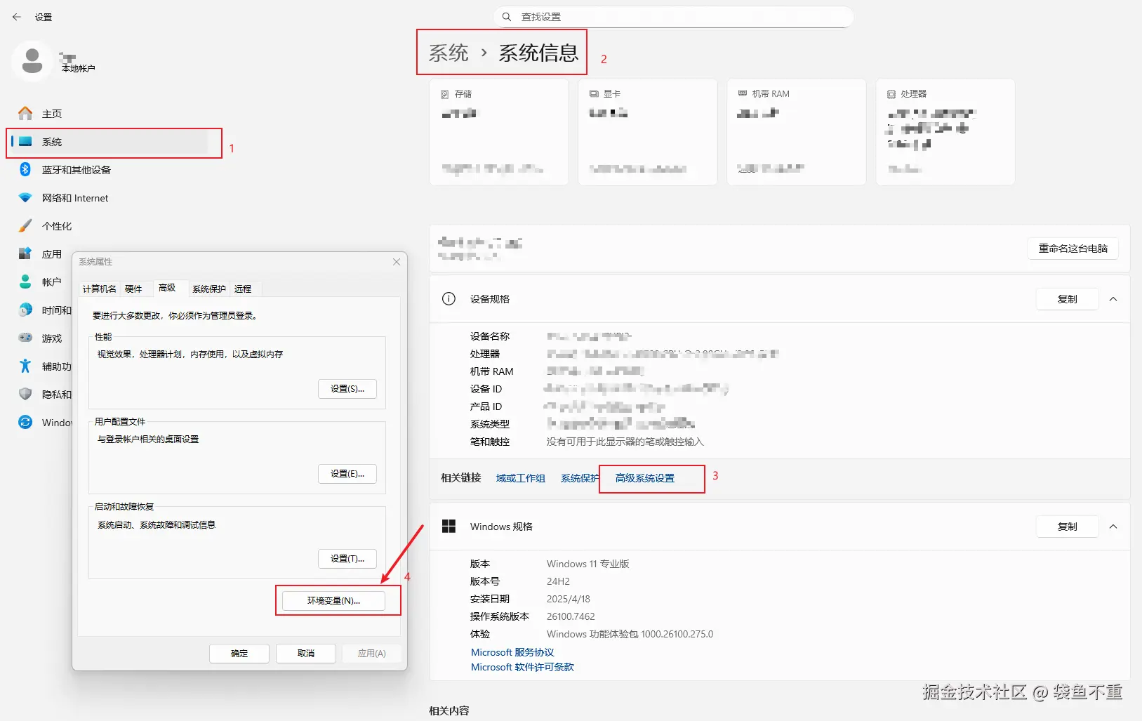Click the 存储 card icon
The width and height of the screenshot is (1142, 721).
pos(444,94)
